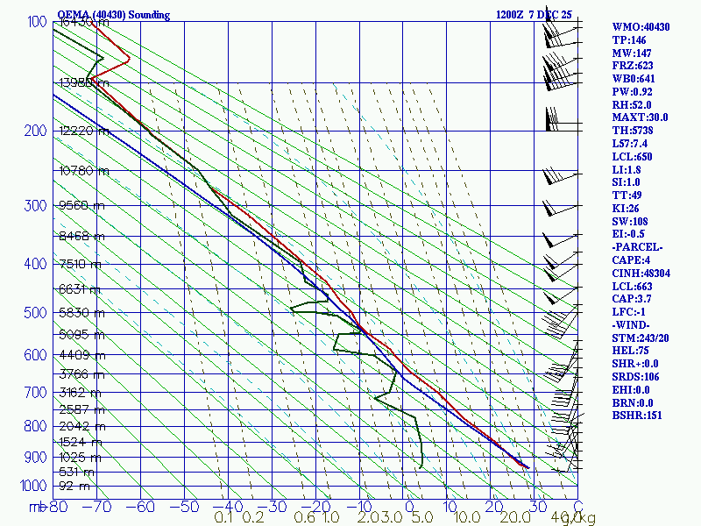Viewport: 701px width, 526px height.
Task: Click the 'TP:146' index
Action: coord(629,39)
